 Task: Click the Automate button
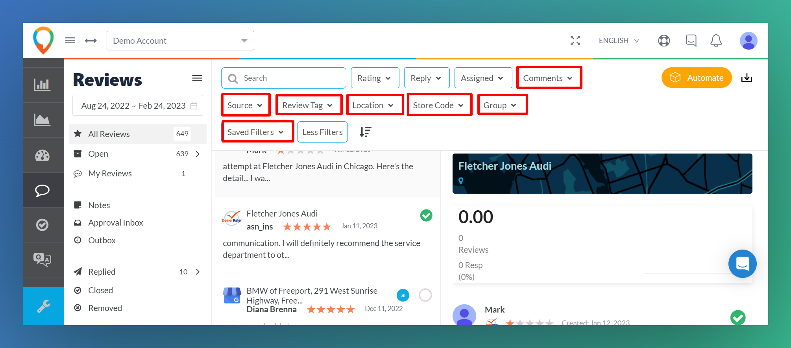click(697, 78)
